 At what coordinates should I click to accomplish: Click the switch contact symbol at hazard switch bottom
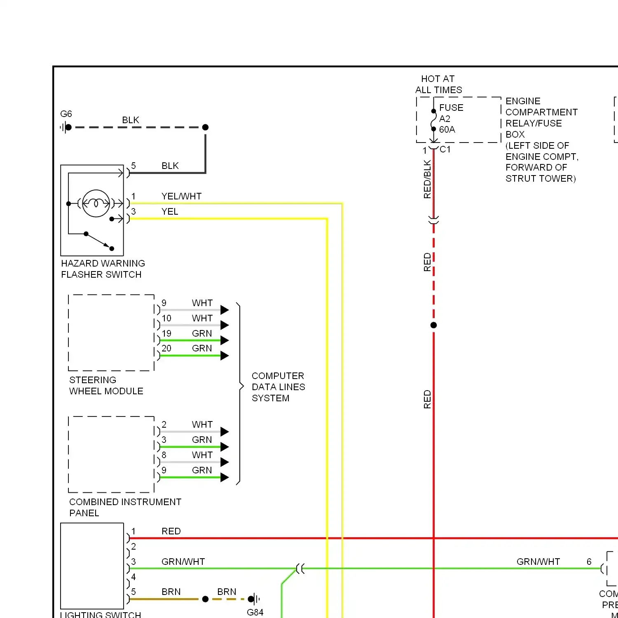(x=98, y=241)
